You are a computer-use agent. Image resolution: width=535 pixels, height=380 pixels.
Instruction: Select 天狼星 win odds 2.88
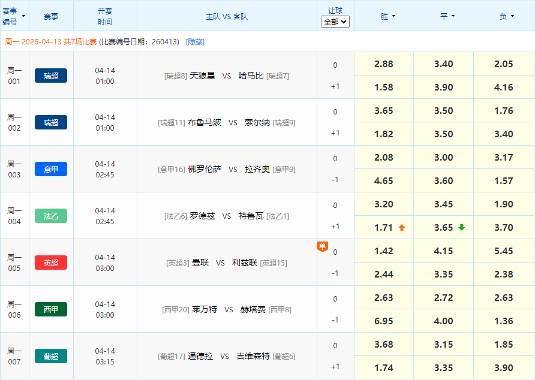(384, 64)
